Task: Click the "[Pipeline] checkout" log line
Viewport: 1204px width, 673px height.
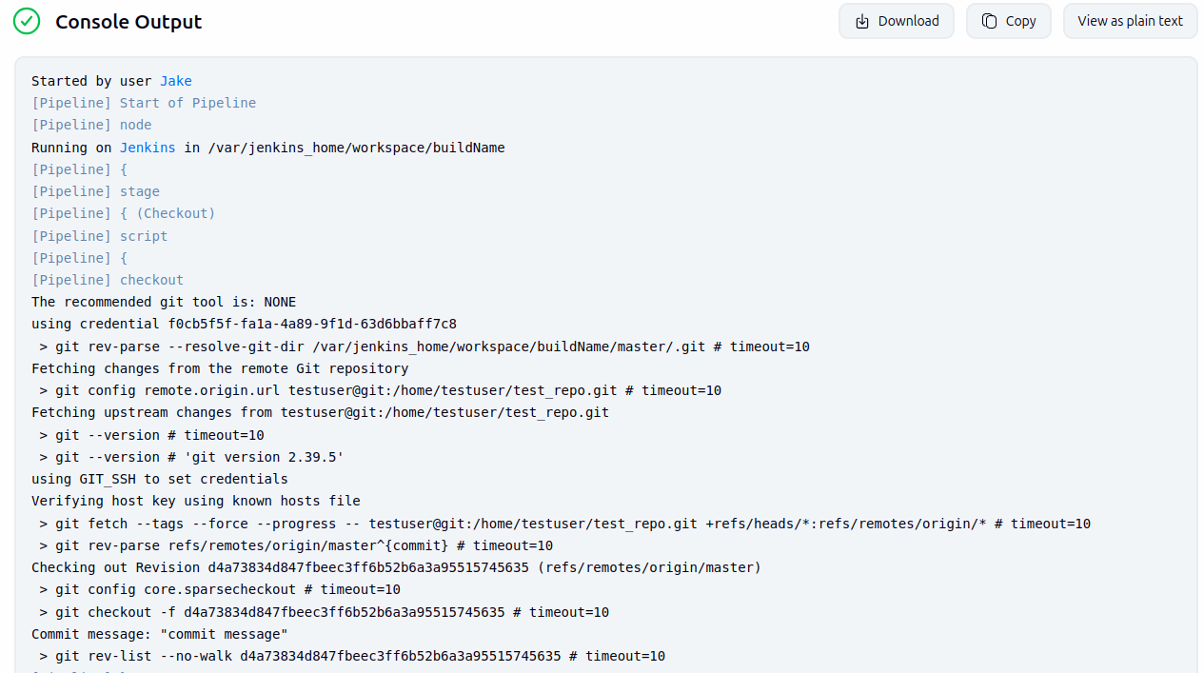Action: tap(108, 280)
